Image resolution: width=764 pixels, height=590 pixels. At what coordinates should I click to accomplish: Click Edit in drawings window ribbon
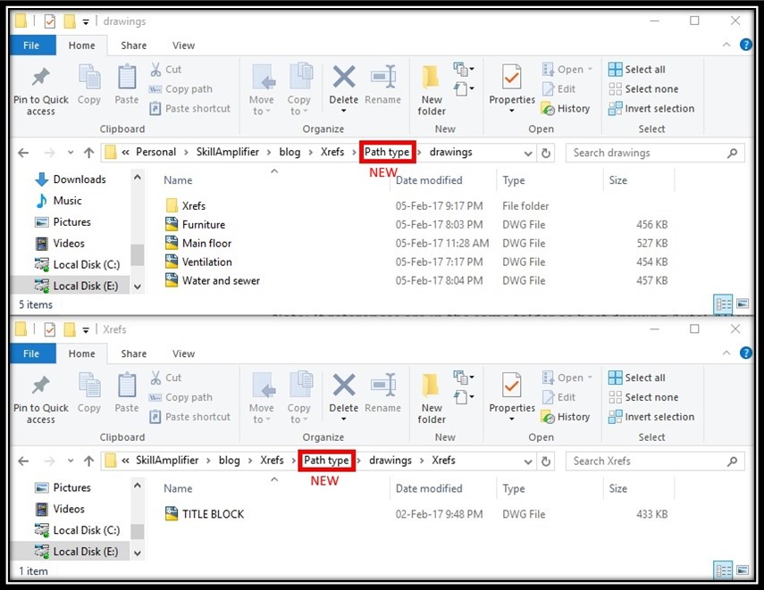558,89
